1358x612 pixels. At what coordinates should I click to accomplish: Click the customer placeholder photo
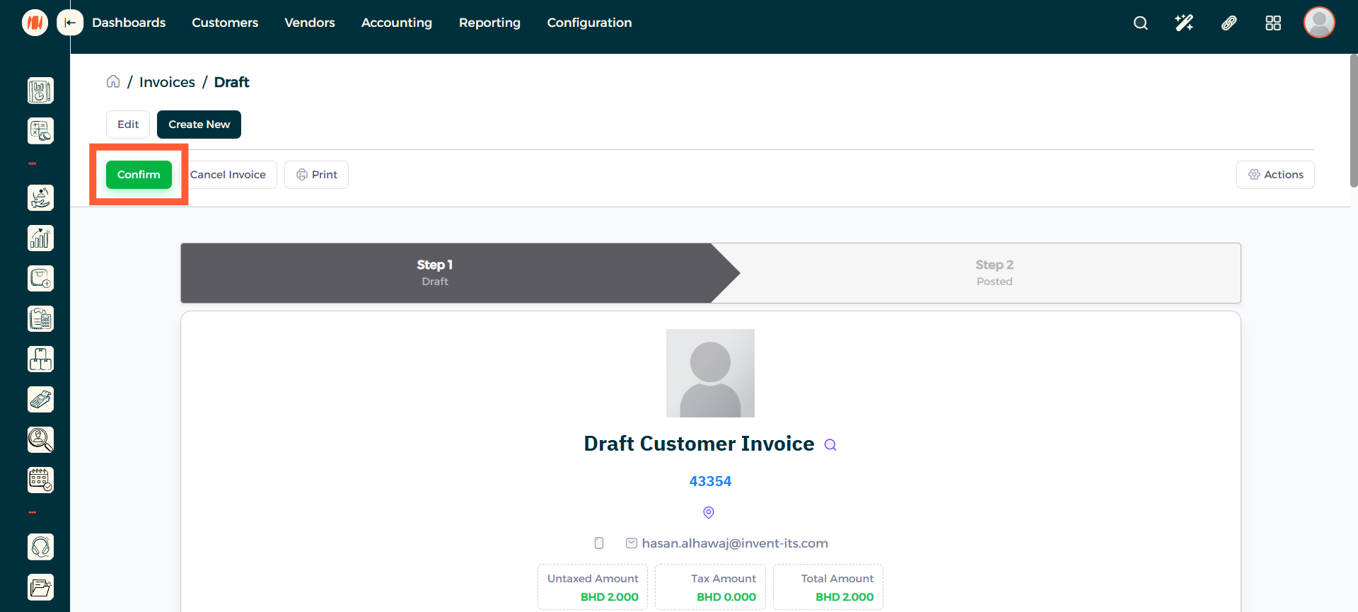pos(710,373)
